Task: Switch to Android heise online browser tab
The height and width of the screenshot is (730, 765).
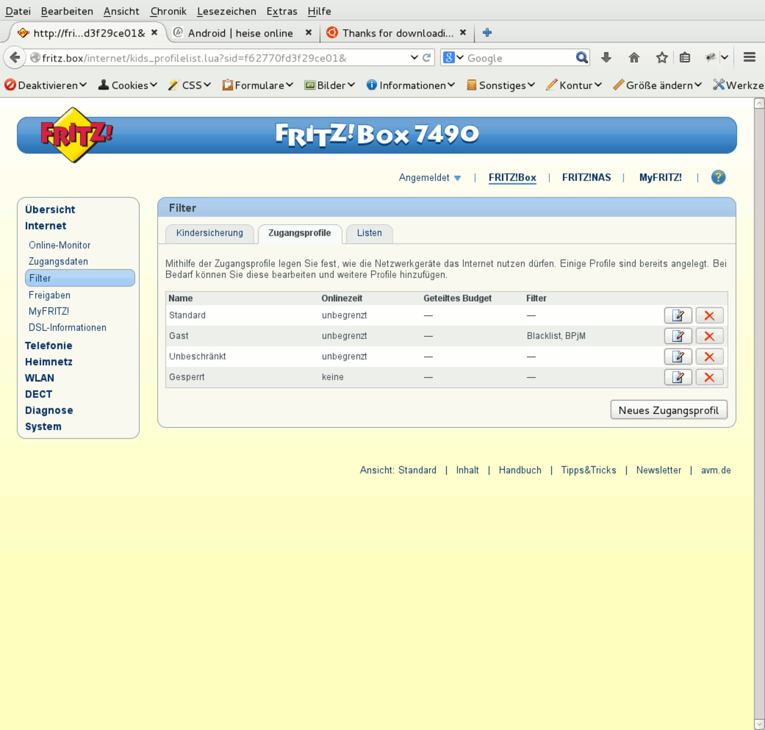Action: pyautogui.click(x=241, y=32)
